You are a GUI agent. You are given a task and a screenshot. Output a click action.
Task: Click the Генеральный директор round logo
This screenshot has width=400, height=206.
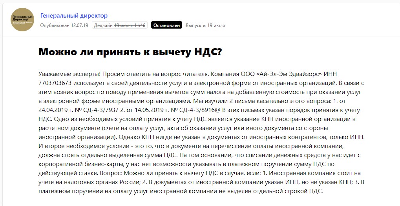(x=22, y=20)
